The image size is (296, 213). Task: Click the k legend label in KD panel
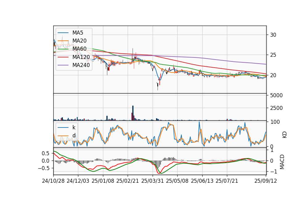[74, 127]
